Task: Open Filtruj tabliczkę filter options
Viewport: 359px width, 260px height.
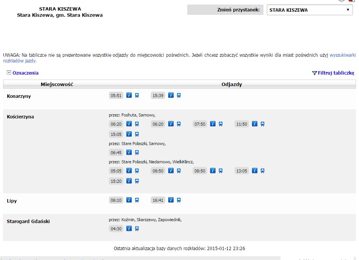Action: tap(333, 73)
